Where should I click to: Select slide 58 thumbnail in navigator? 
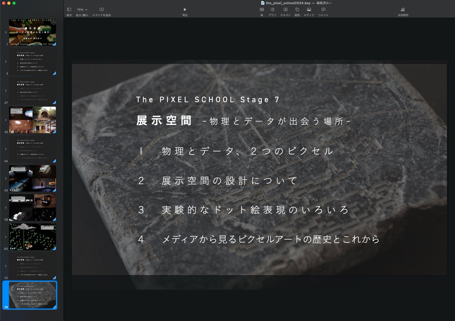(33, 208)
